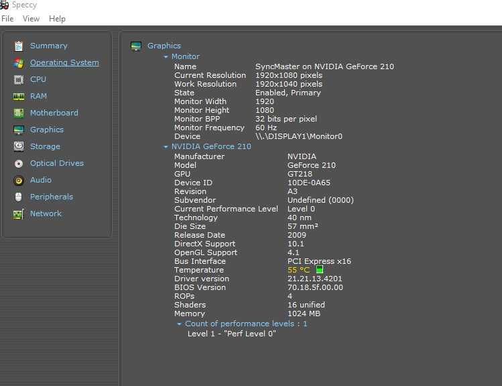
Task: Click the 'Enabled, Primary' state value
Action: (x=288, y=93)
